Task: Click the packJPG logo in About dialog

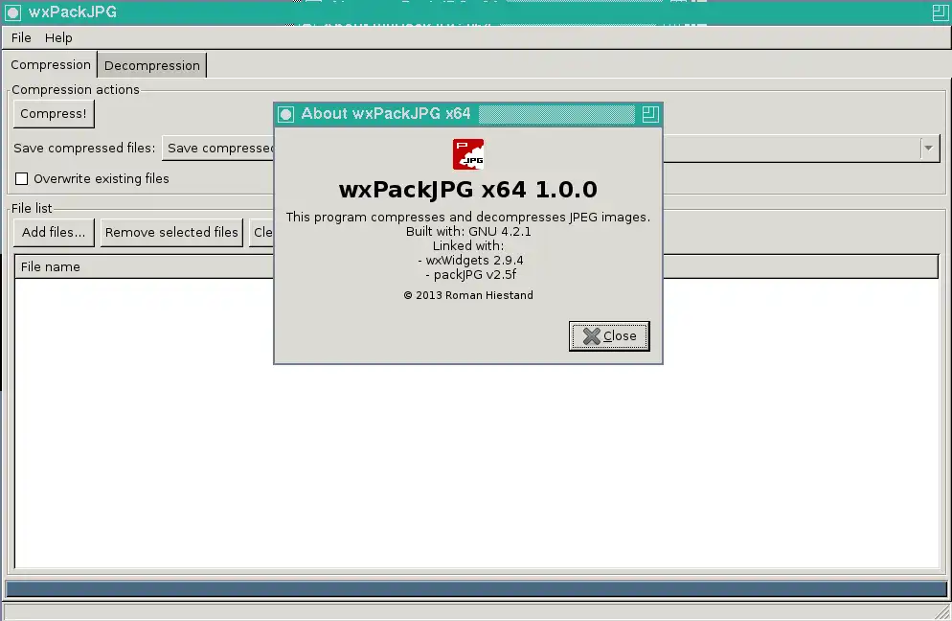Action: [x=468, y=154]
